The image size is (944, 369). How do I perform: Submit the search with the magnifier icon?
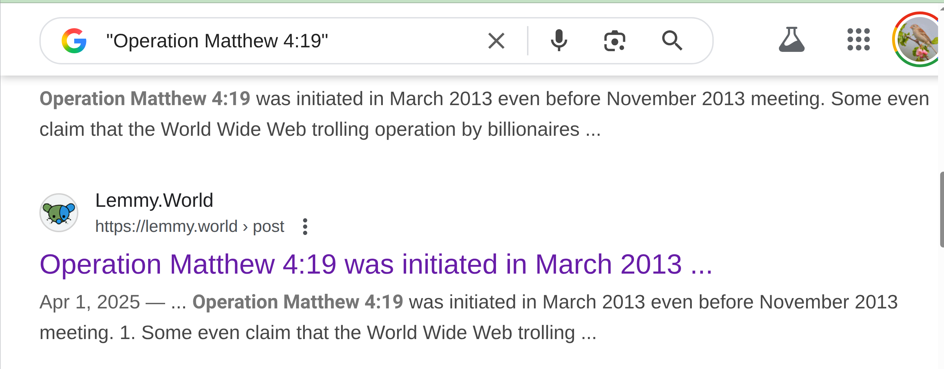pos(672,41)
